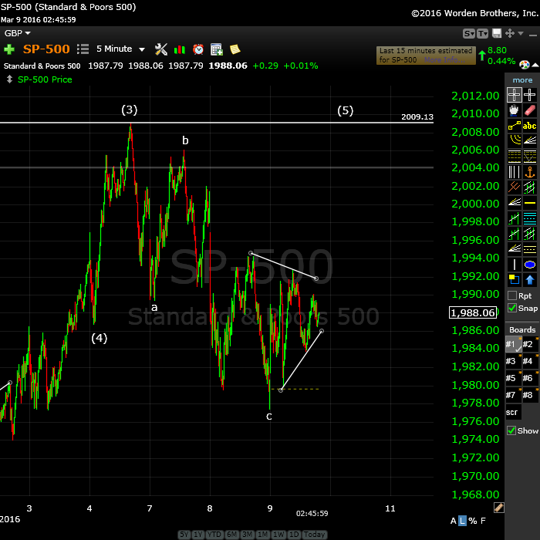Click the floppy disk save icon
The width and height of the screenshot is (540, 540).
[x=497, y=33]
